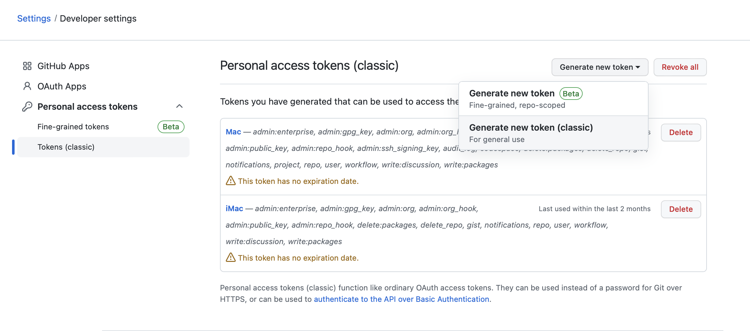
Task: Click warning icon on iMac token
Action: click(x=230, y=257)
